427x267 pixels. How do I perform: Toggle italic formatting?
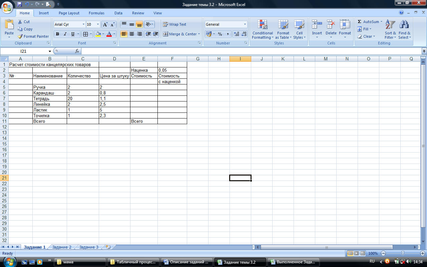point(65,34)
